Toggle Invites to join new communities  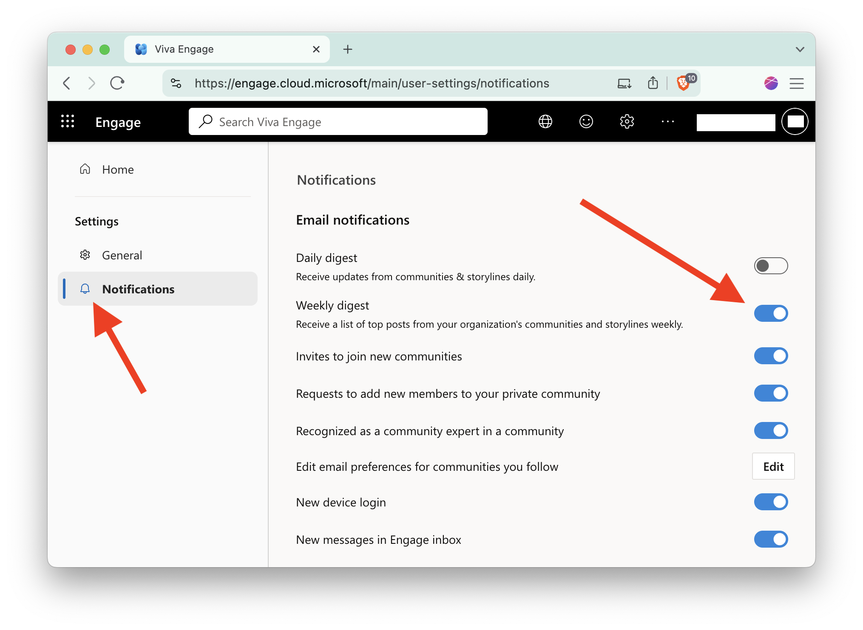(771, 356)
